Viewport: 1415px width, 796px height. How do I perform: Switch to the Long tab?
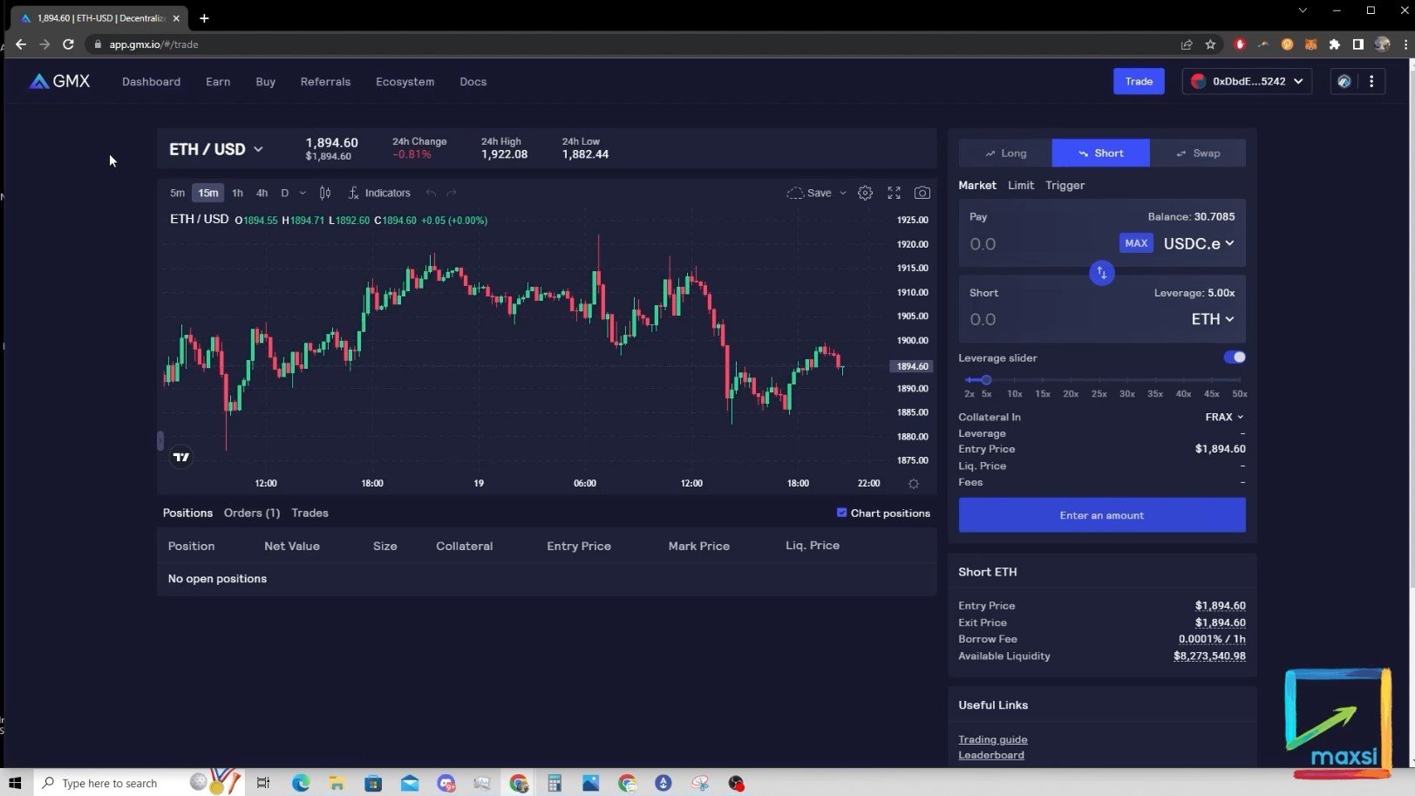point(1005,153)
